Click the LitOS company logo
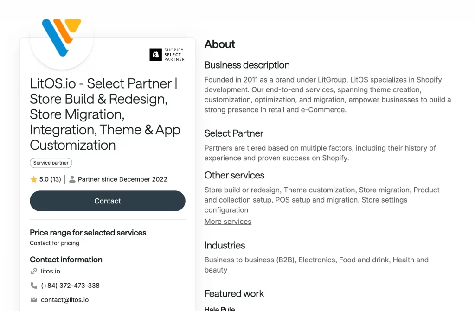The width and height of the screenshot is (475, 311). (61, 39)
